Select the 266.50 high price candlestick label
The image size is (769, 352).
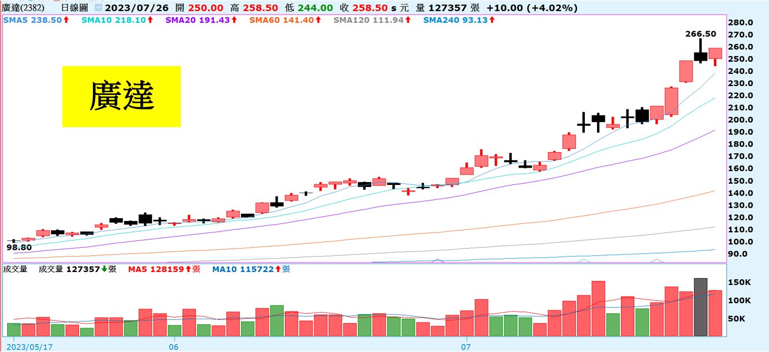pos(700,34)
